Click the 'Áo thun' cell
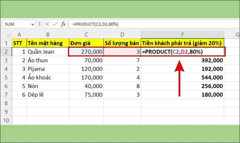Image resolution: width=240 pixels, height=143 pixels. pos(48,60)
